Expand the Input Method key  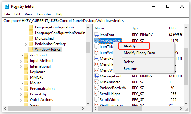21,61
